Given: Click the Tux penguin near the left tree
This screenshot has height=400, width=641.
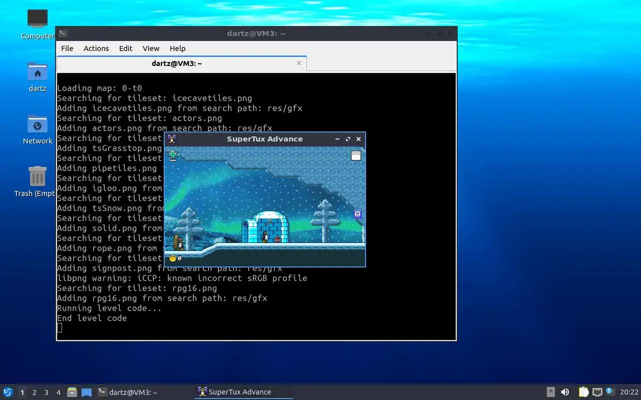Looking at the screenshot, I should (179, 243).
